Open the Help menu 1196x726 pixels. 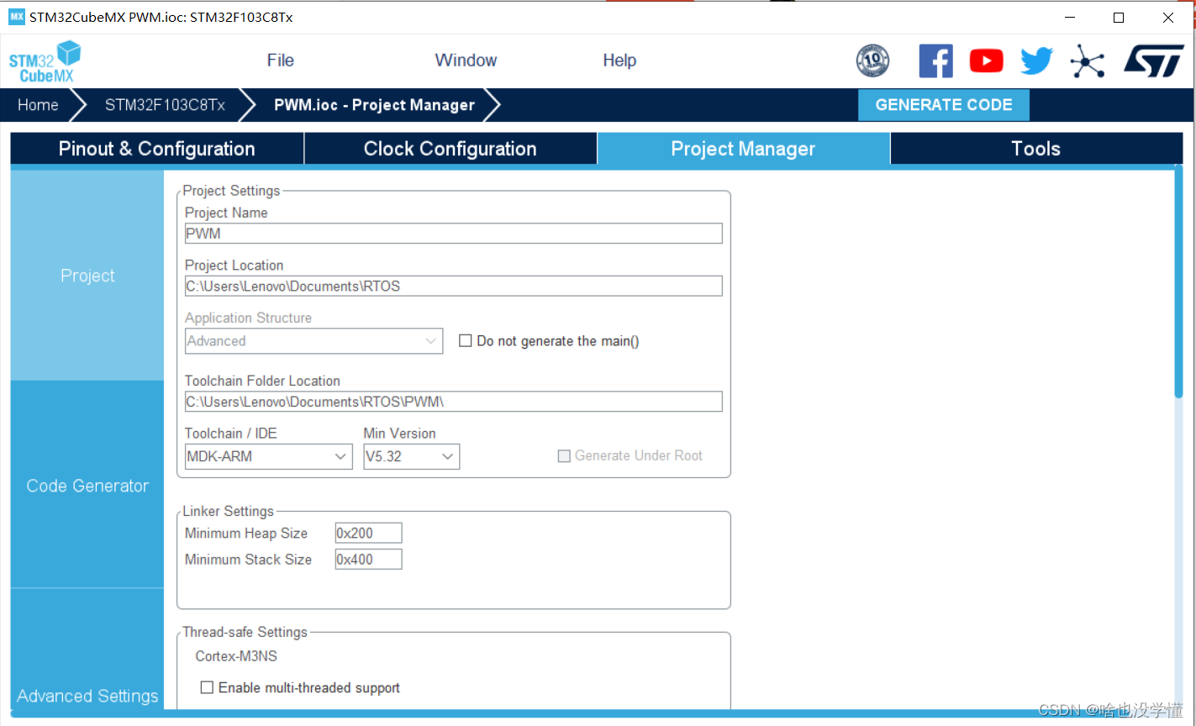tap(619, 60)
